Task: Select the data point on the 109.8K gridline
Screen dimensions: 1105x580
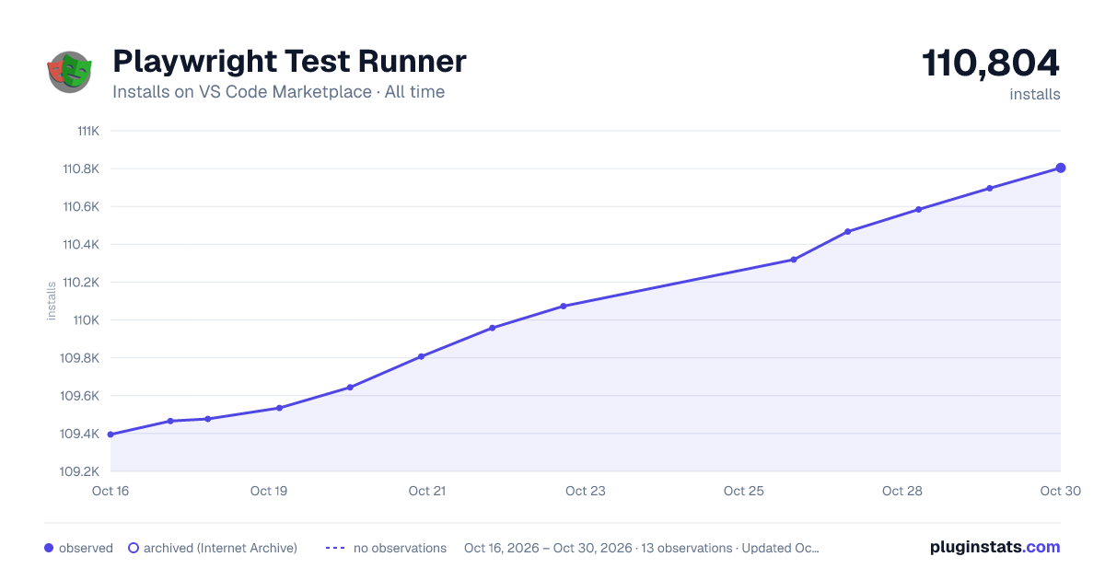Action: click(x=421, y=356)
